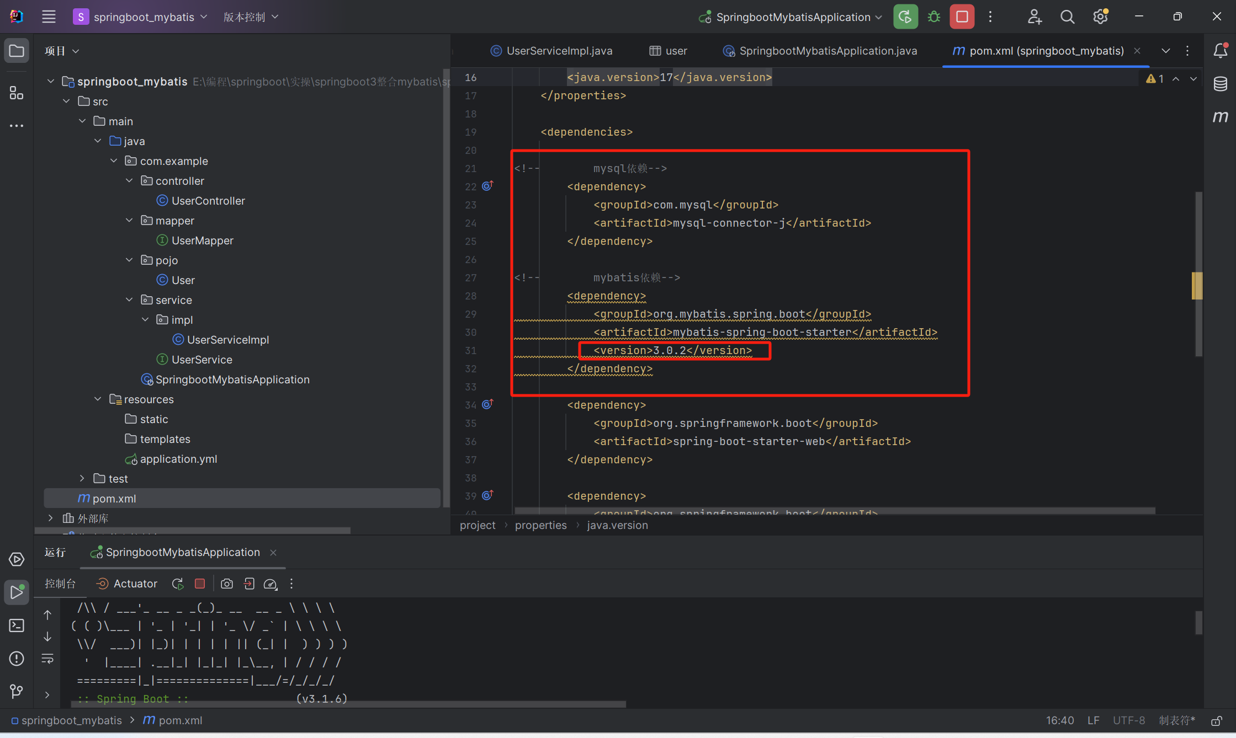Open the Maven tool window
This screenshot has height=738, width=1236.
pyautogui.click(x=1220, y=116)
